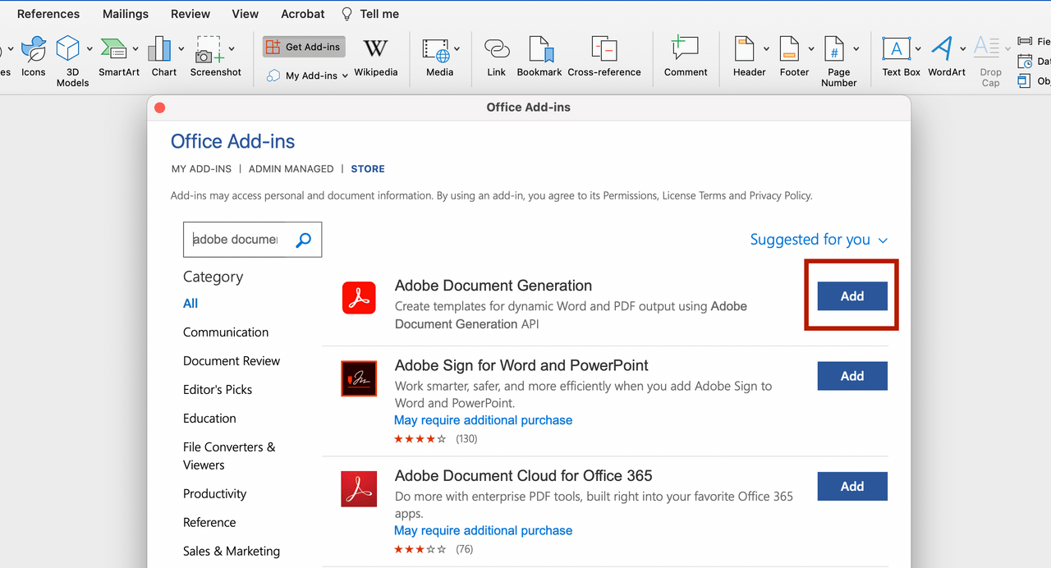1051x568 pixels.
Task: Click the Get Add-ins button
Action: click(x=304, y=47)
